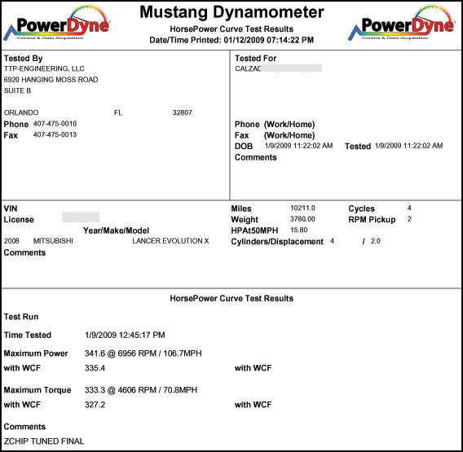The image size is (463, 452).
Task: Select the DOB date value
Action: (298, 146)
